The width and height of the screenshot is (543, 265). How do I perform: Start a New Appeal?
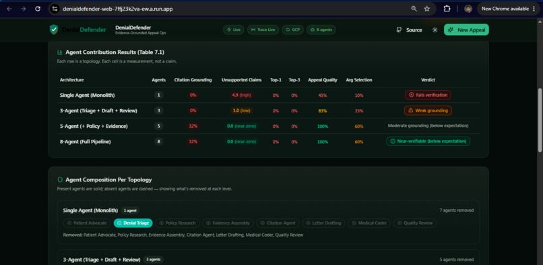[x=466, y=30]
